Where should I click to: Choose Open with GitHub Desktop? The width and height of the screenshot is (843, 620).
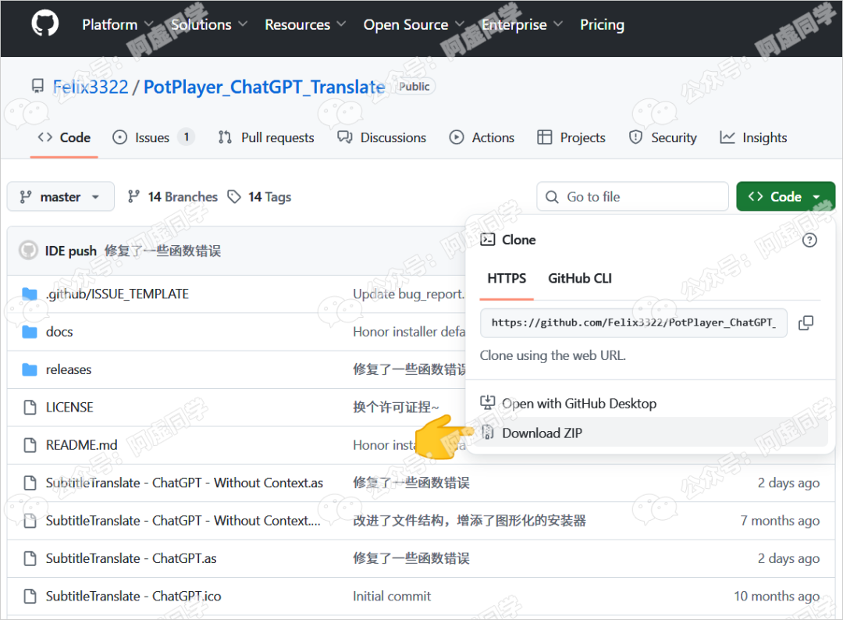[578, 404]
